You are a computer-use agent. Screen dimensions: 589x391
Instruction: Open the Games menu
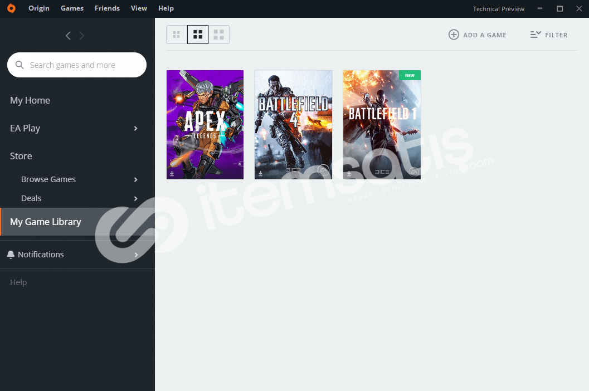point(72,8)
